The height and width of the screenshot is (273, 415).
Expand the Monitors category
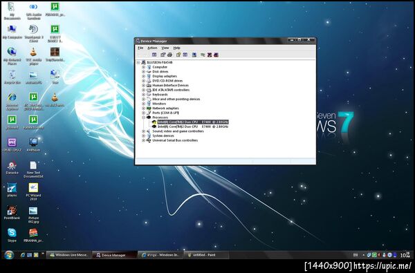[x=143, y=104]
